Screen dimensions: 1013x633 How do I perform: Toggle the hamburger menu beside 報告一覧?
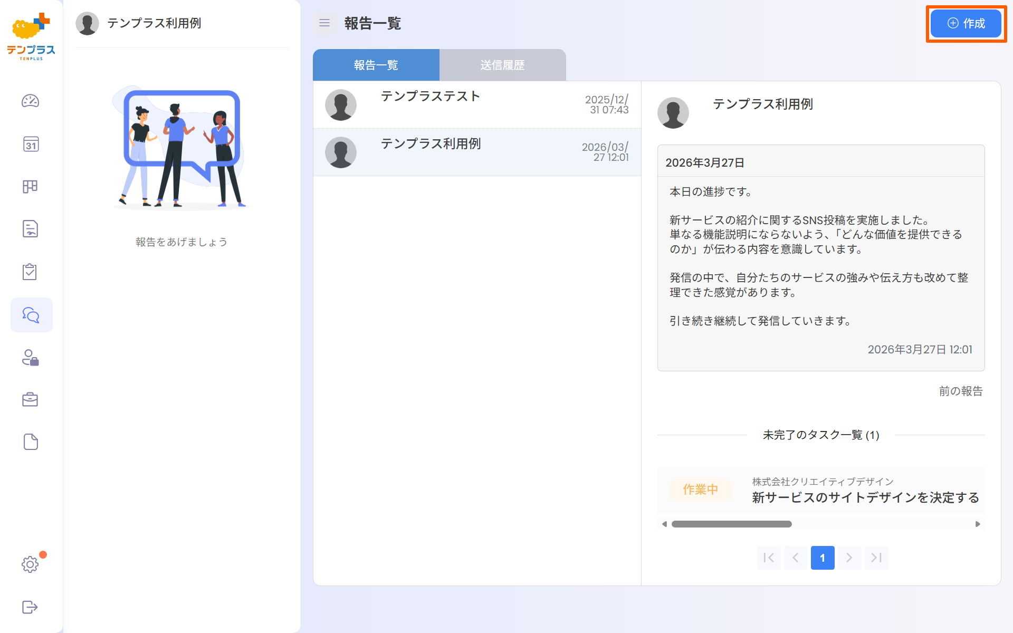coord(324,23)
